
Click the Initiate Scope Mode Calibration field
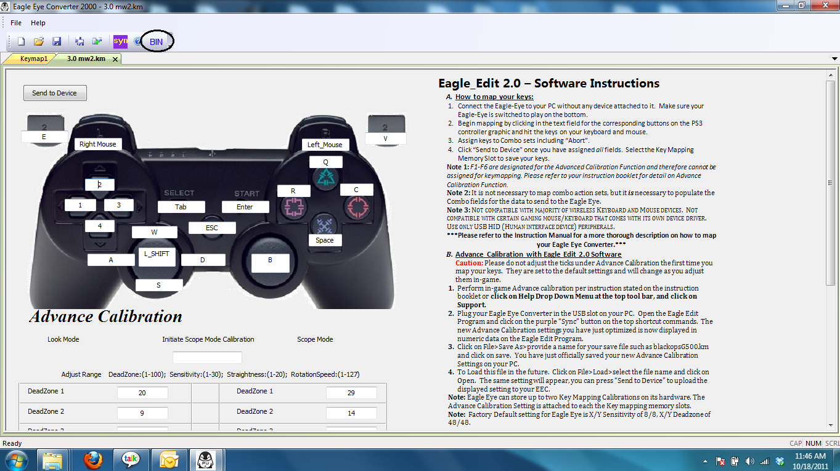[207, 358]
